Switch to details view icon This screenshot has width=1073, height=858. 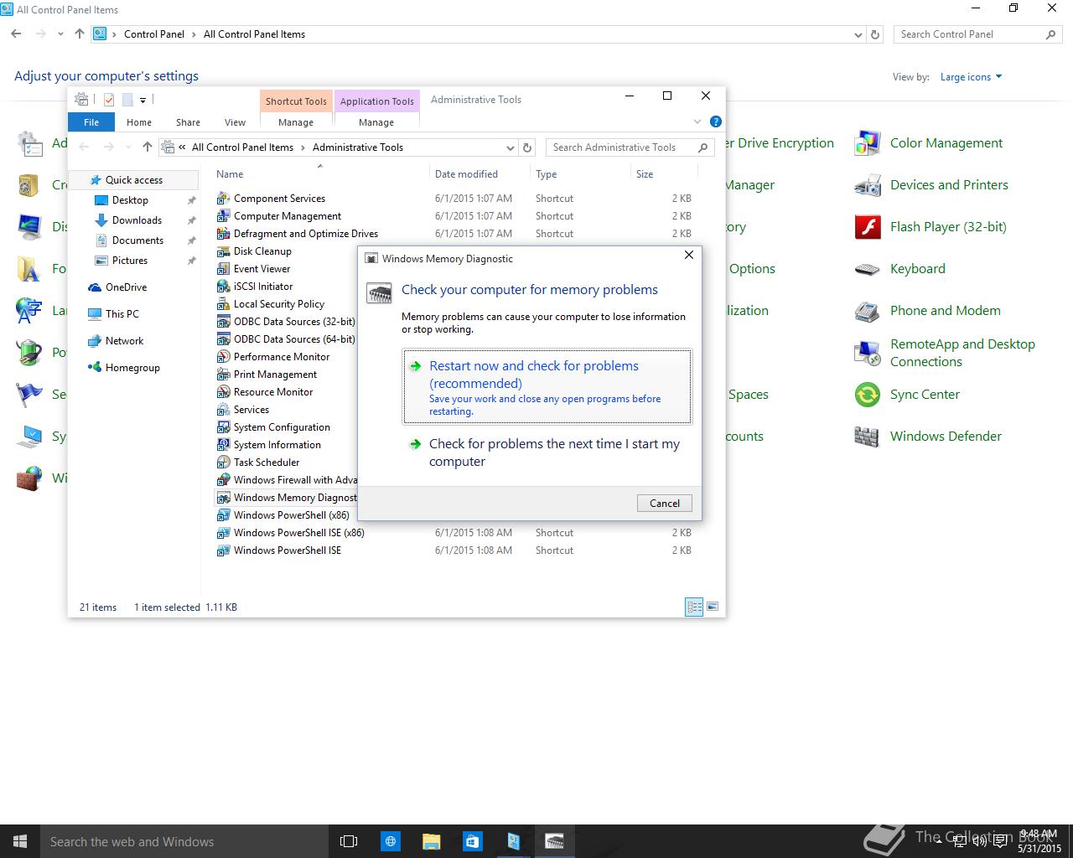[694, 607]
